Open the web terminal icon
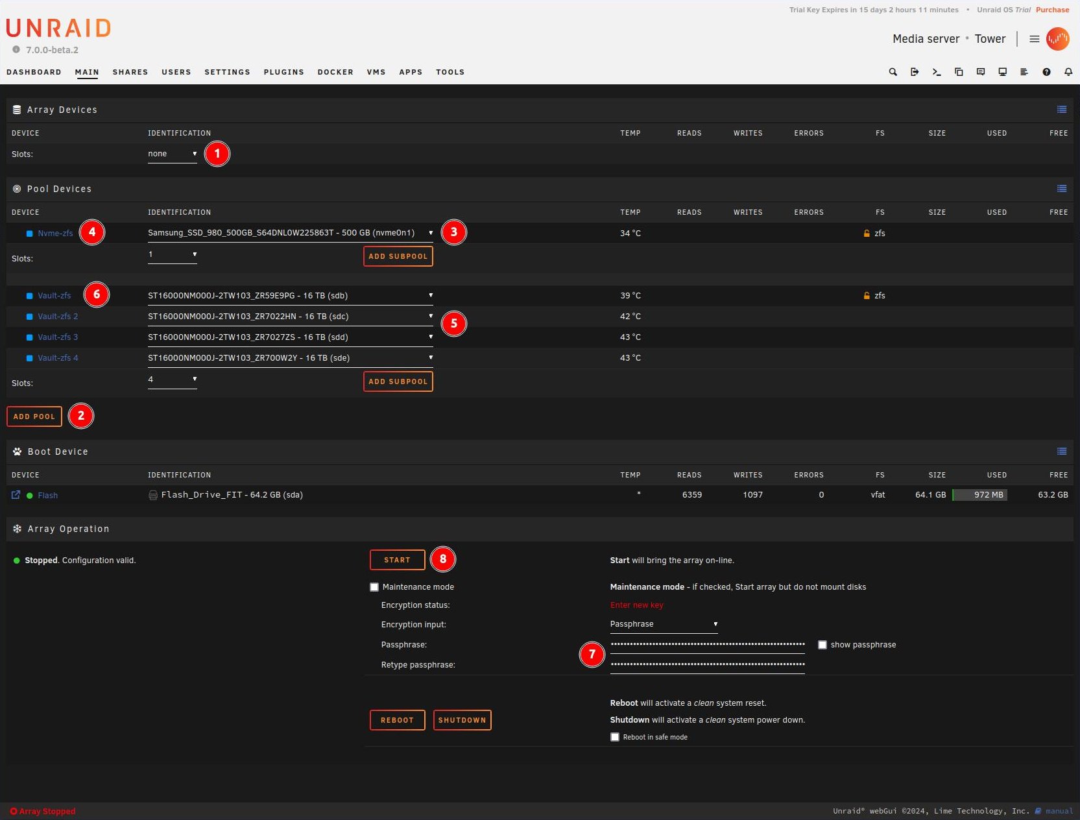The height and width of the screenshot is (820, 1080). click(937, 72)
